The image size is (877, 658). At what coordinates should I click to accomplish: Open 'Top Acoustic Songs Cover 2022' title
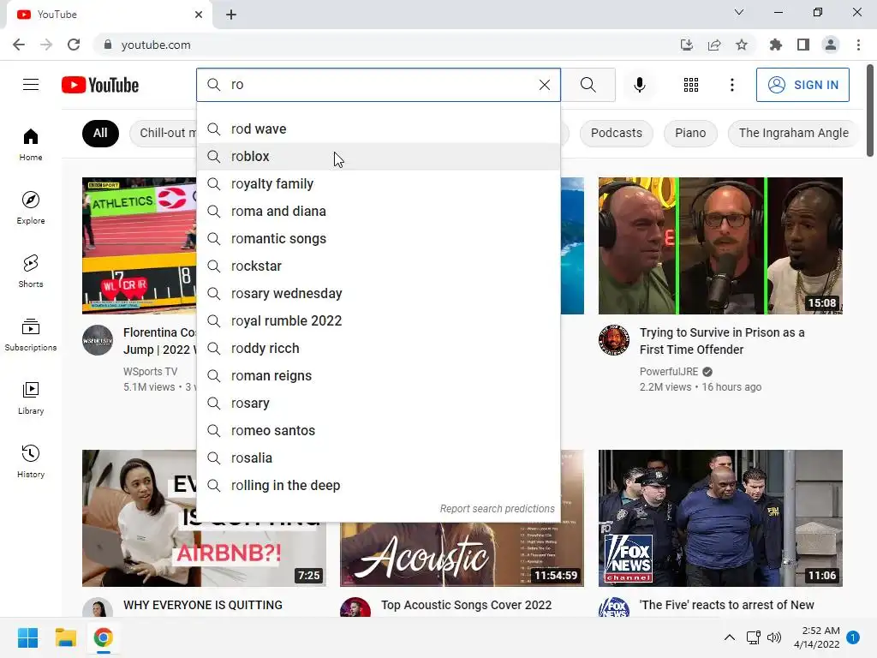point(467,605)
